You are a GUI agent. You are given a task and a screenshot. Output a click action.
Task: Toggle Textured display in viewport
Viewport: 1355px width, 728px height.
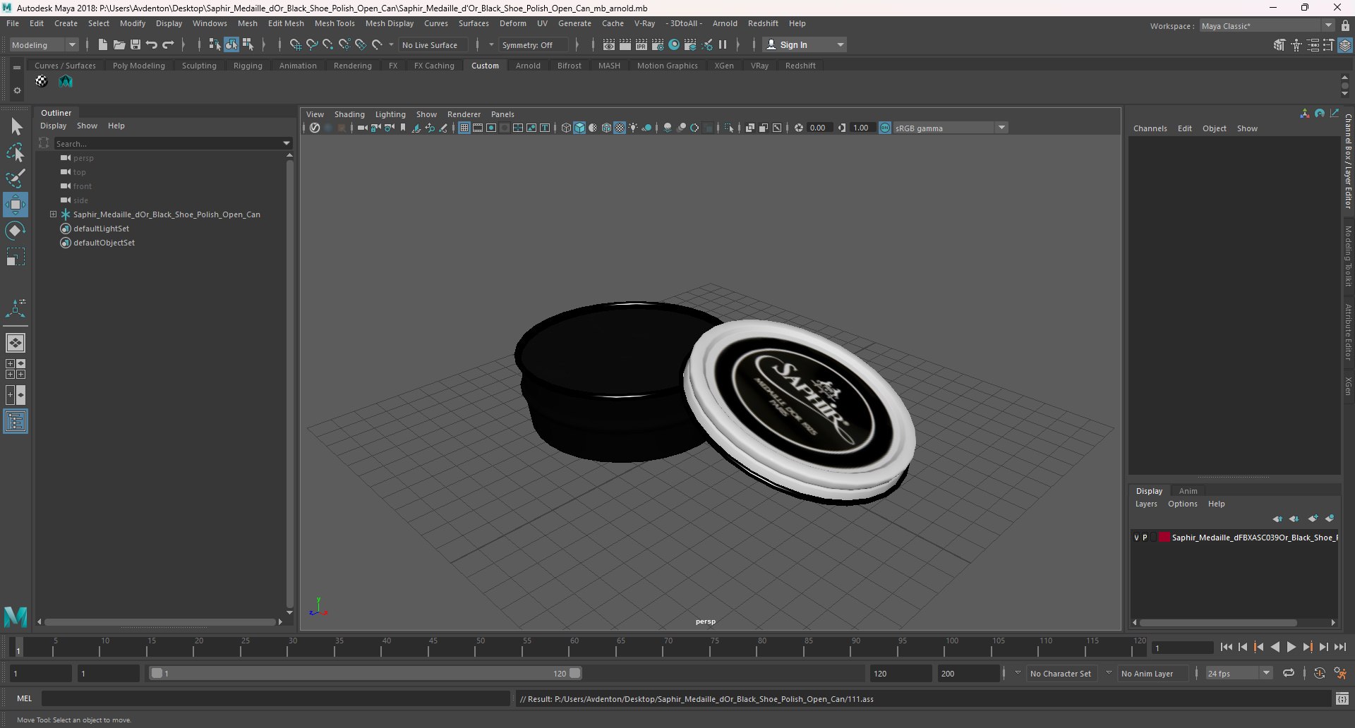[620, 128]
